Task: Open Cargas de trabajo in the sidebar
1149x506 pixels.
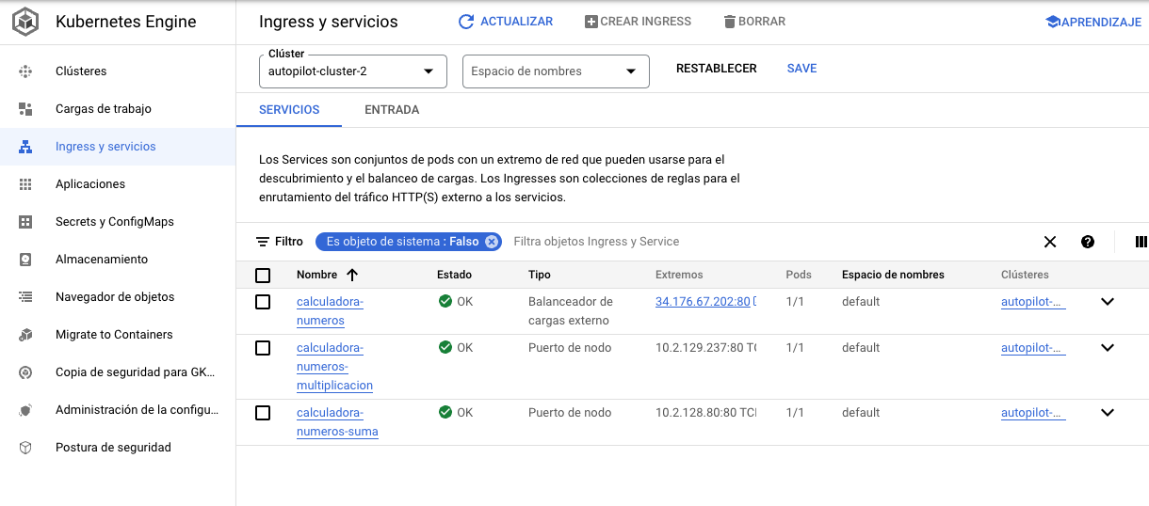Action: click(118, 109)
